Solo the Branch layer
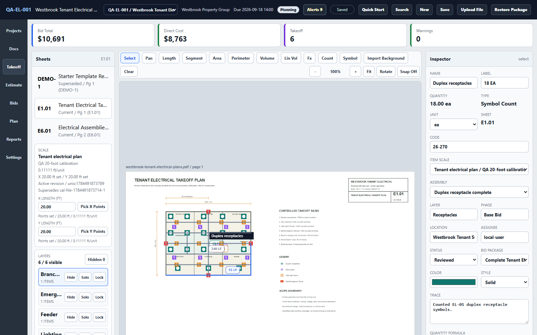 pyautogui.click(x=85, y=277)
